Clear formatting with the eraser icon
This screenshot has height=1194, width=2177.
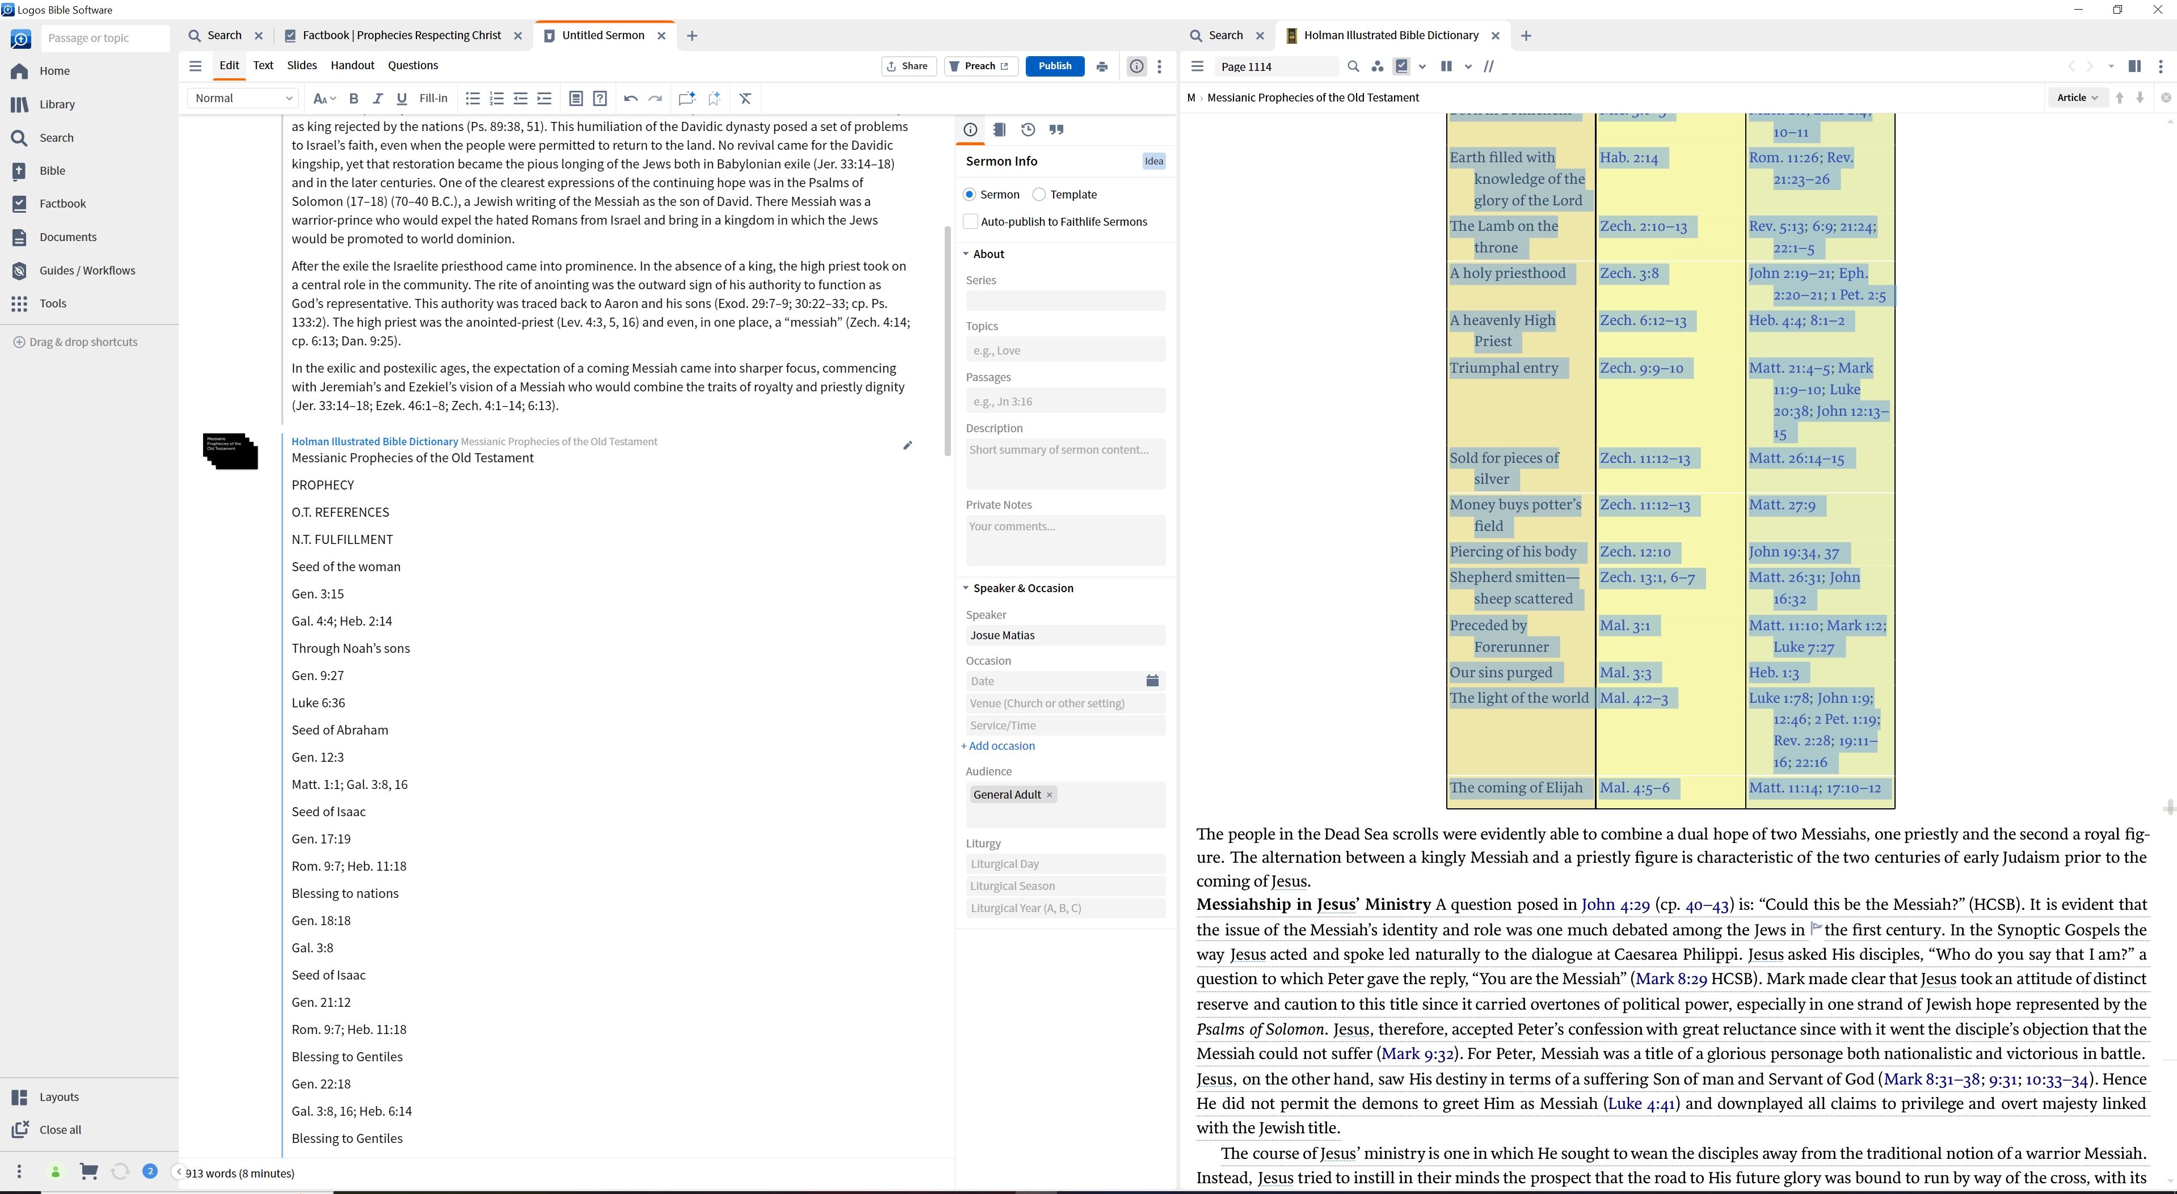[x=744, y=98]
